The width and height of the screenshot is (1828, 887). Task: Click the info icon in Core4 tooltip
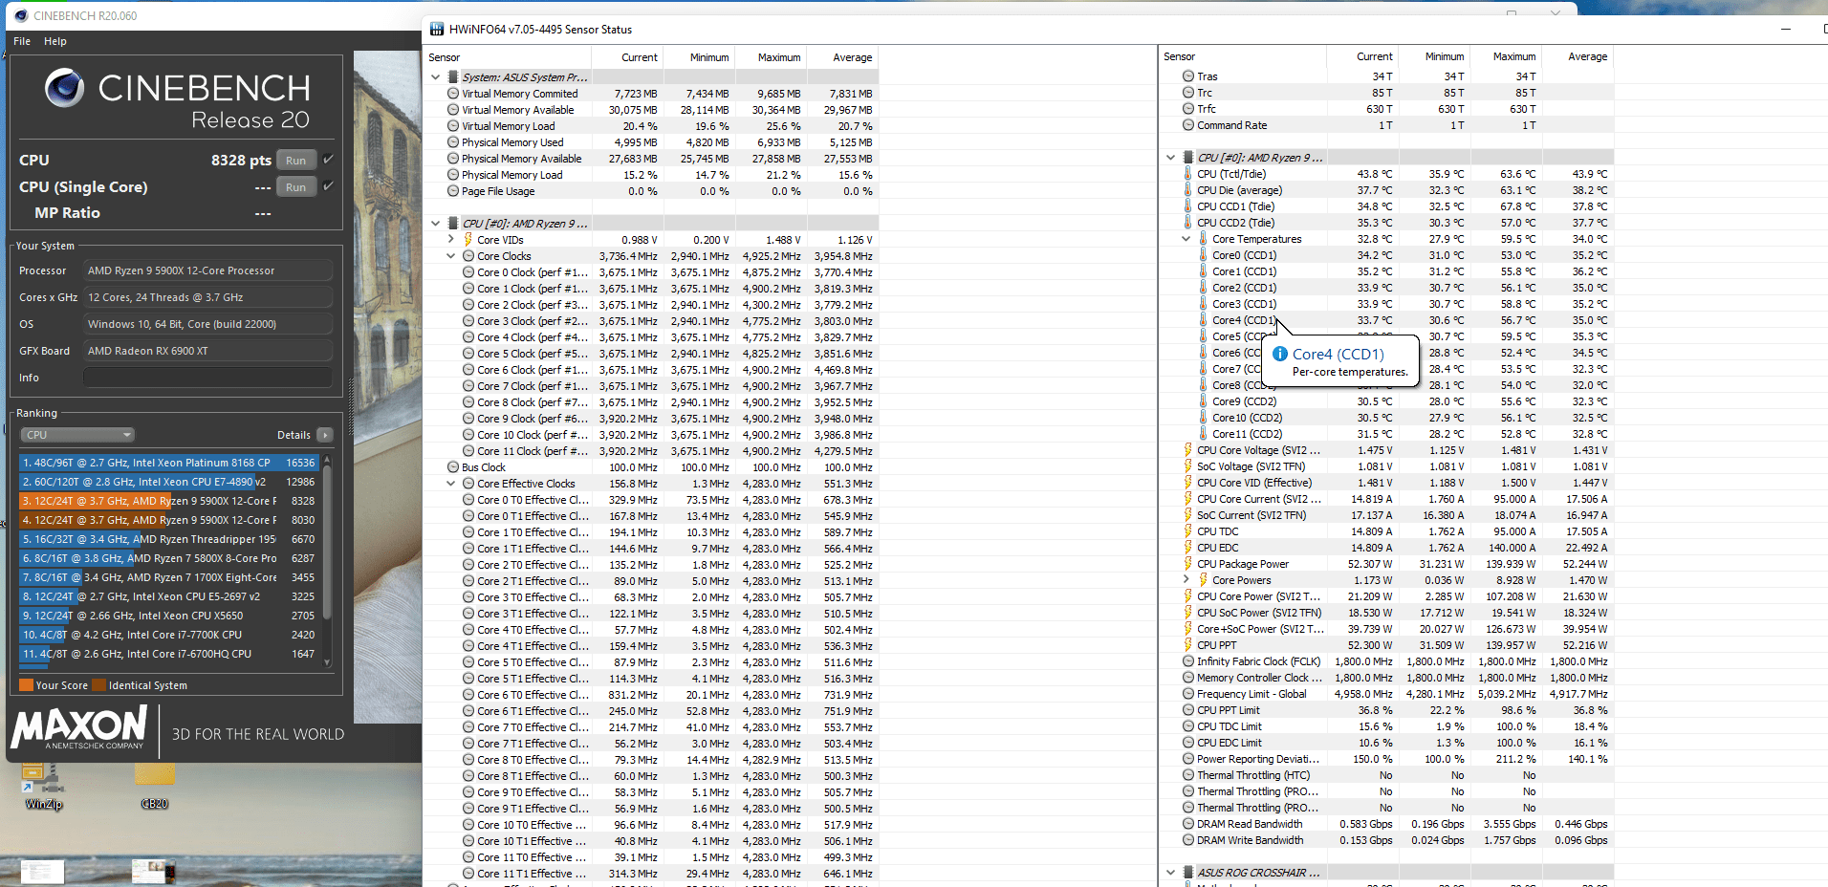click(x=1280, y=354)
